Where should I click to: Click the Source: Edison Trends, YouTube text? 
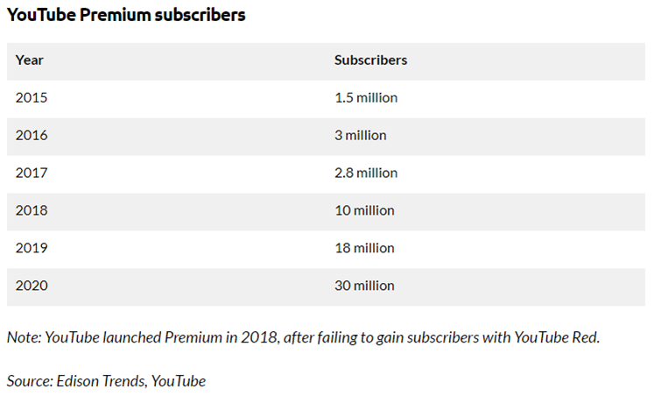106,381
